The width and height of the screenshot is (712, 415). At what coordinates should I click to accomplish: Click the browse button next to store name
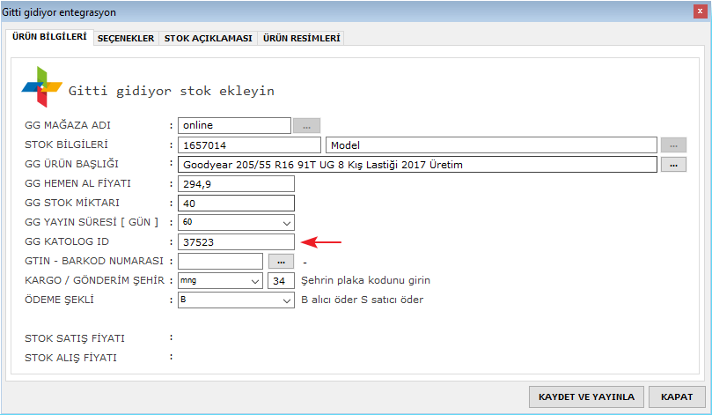click(x=306, y=125)
